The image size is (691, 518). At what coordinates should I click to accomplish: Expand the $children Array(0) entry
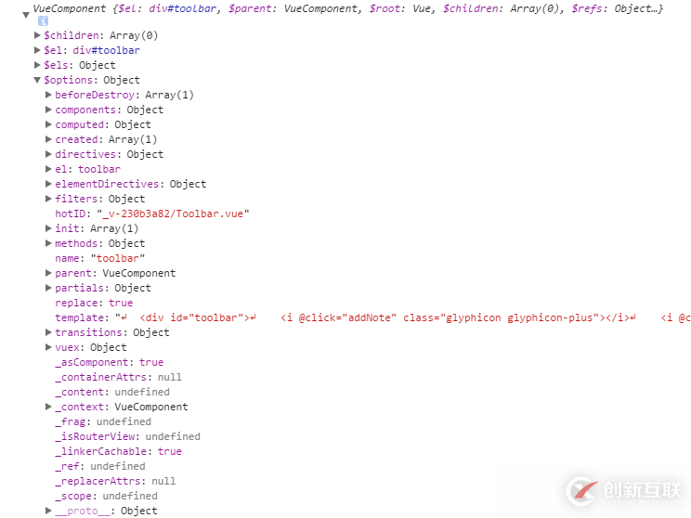(37, 35)
